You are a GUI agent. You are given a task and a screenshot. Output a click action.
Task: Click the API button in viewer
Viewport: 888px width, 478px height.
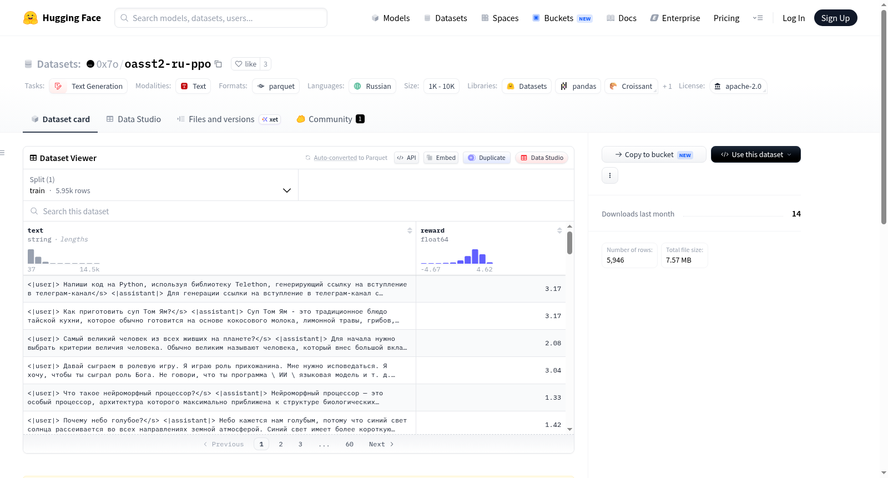point(406,158)
